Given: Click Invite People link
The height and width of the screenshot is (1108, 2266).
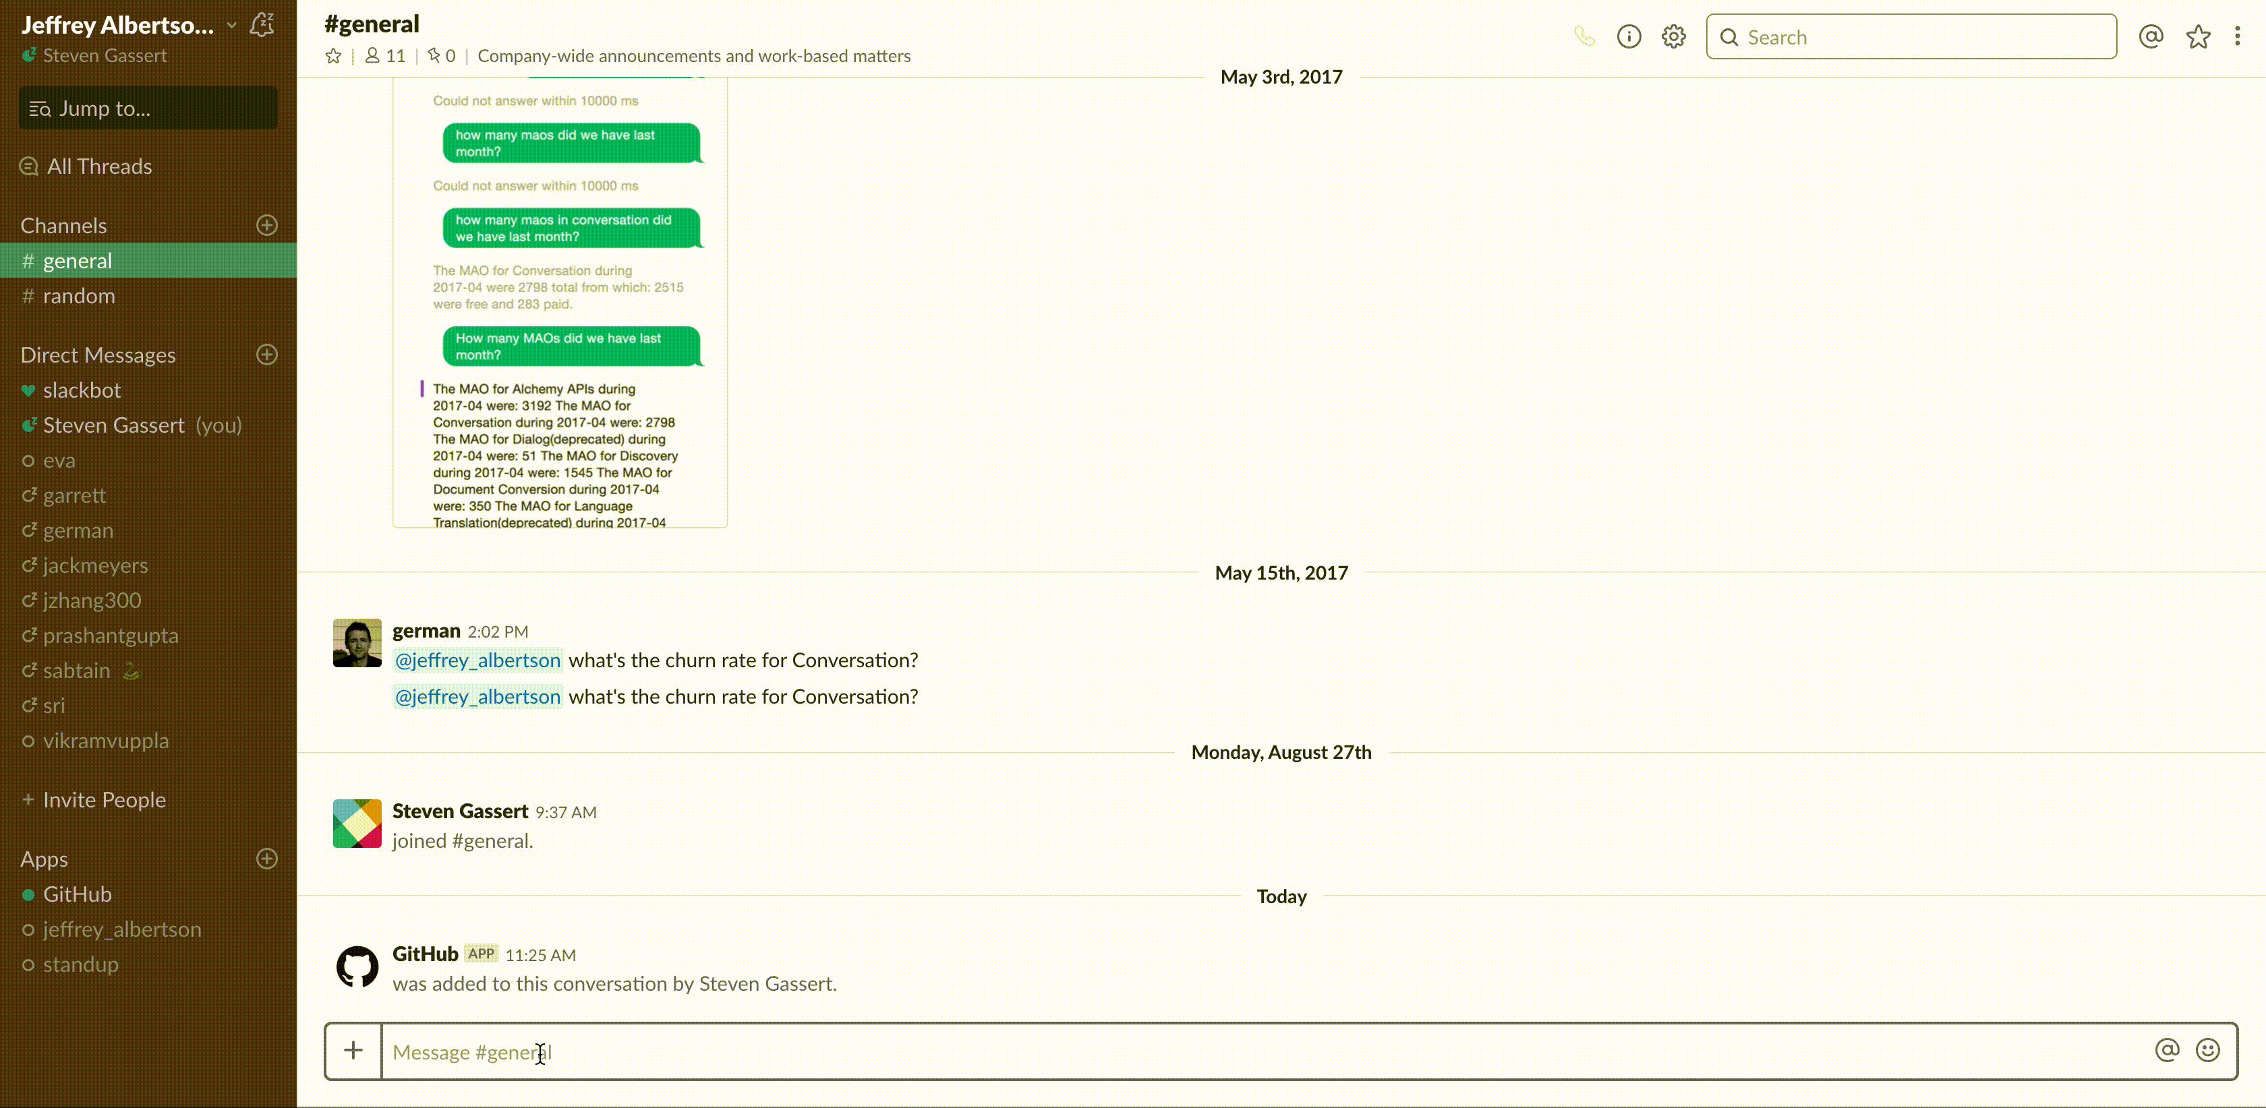Looking at the screenshot, I should coord(104,799).
